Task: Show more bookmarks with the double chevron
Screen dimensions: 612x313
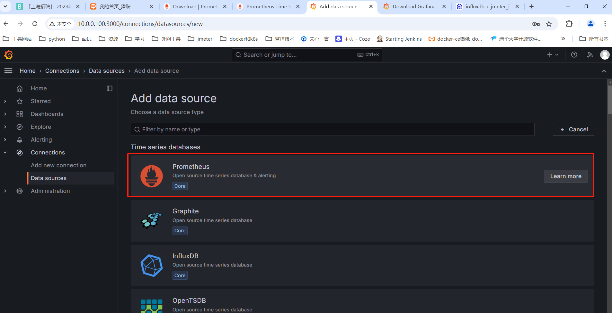Action: (563, 39)
